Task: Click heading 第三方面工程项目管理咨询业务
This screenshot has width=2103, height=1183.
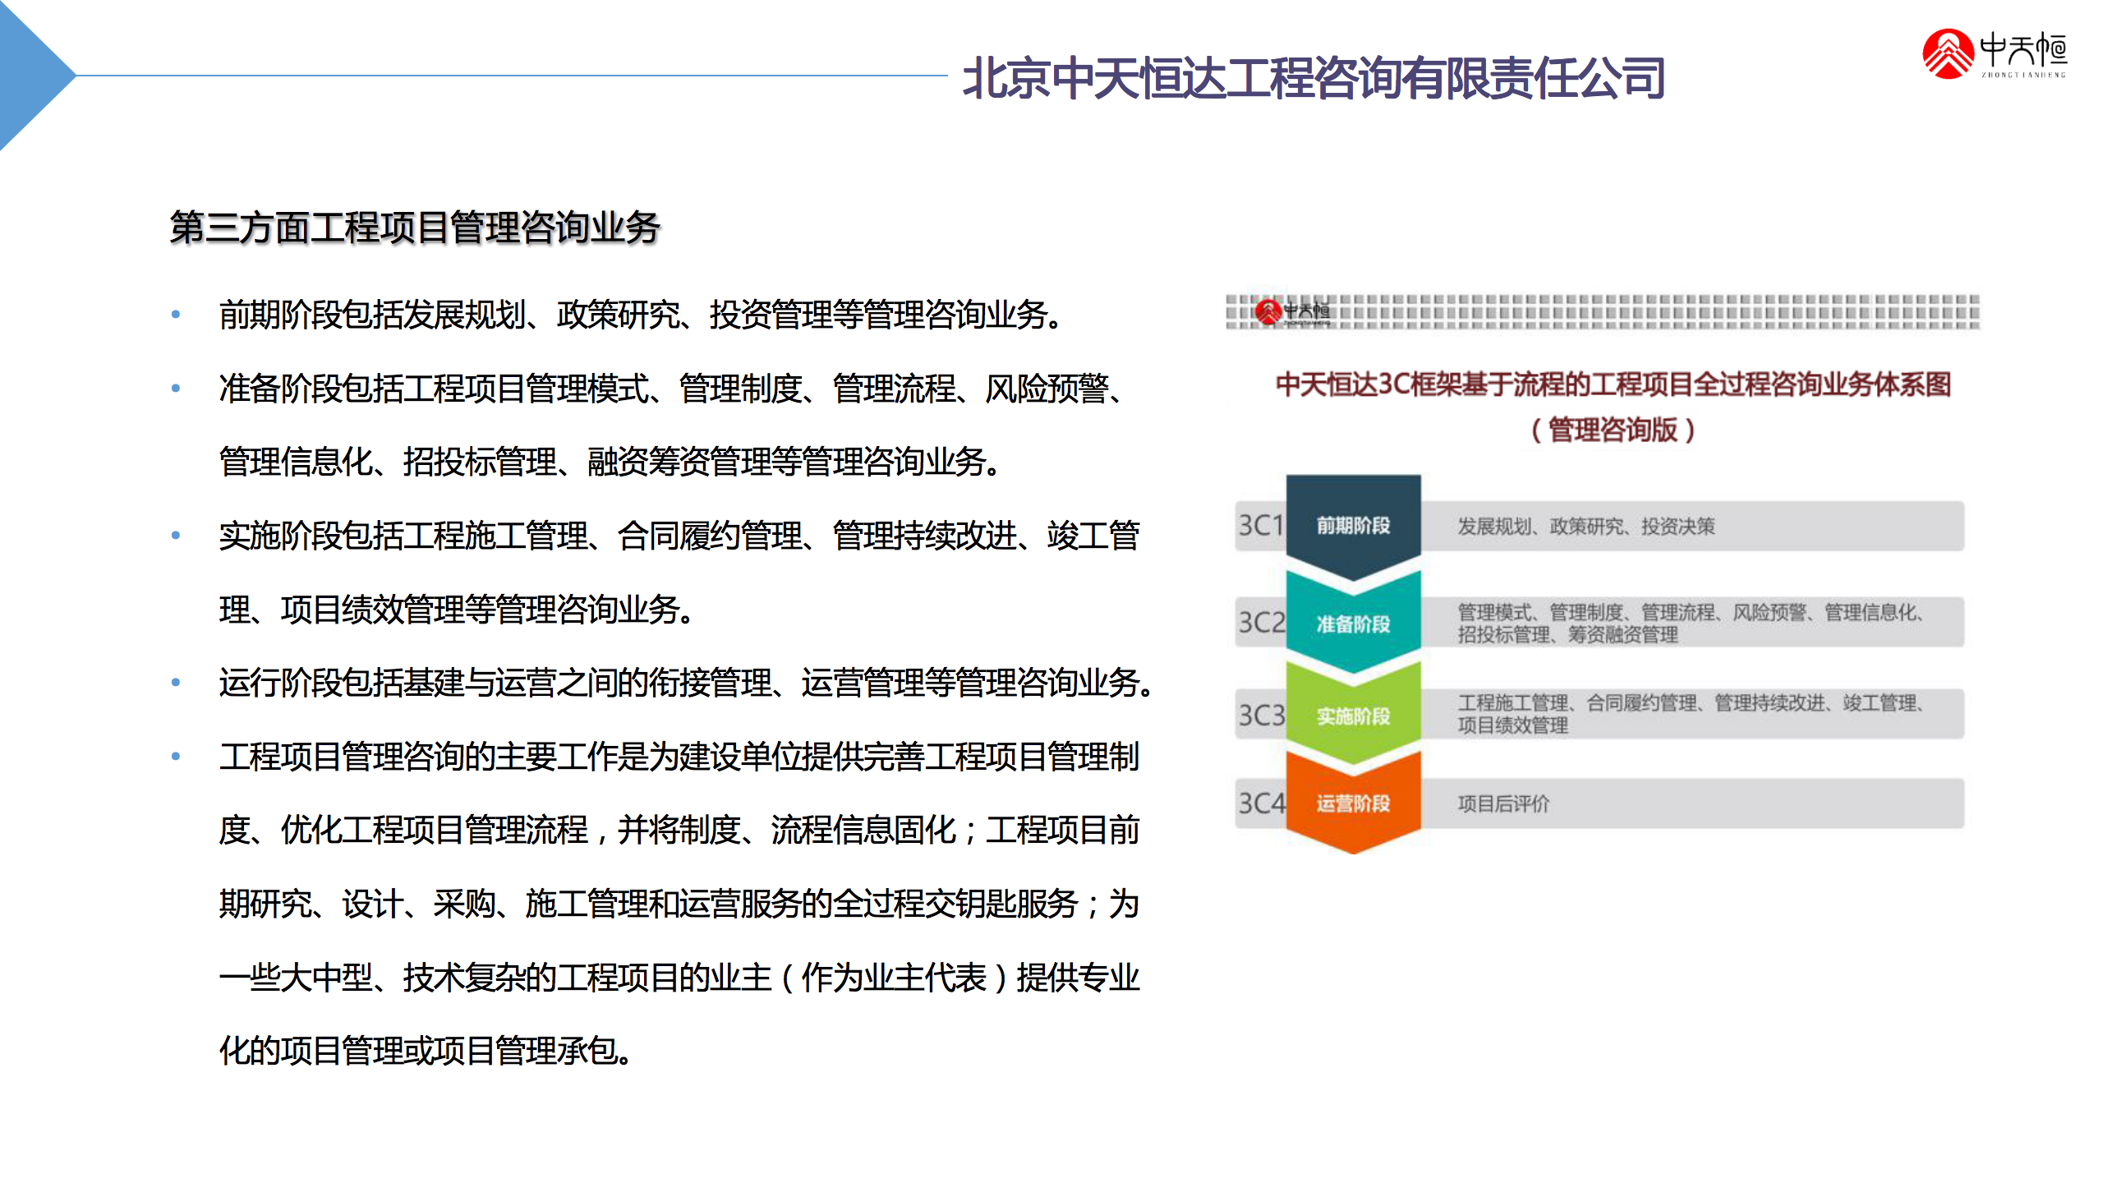Action: 415,228
